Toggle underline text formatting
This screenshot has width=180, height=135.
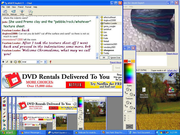(11, 62)
